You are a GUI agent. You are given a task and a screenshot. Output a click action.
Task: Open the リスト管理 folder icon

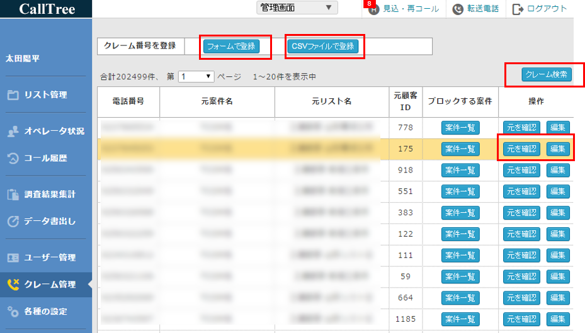(x=13, y=95)
